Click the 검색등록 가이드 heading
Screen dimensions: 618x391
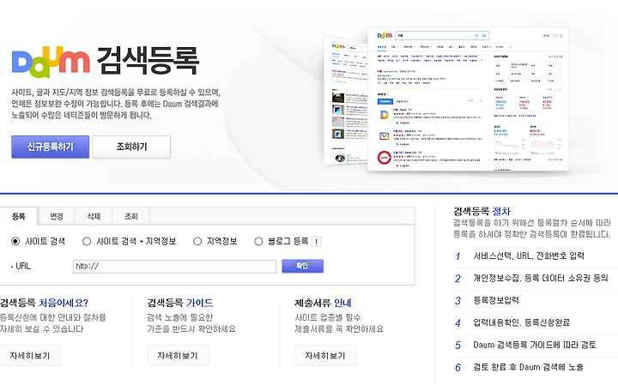pos(180,303)
